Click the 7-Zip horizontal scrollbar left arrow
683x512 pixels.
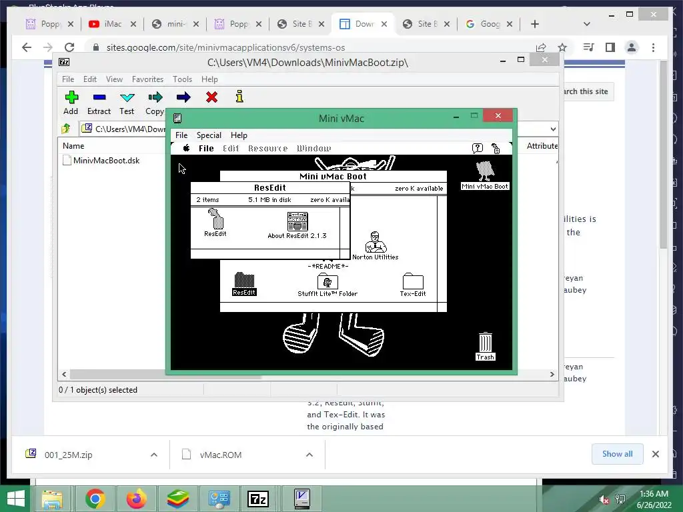point(64,375)
